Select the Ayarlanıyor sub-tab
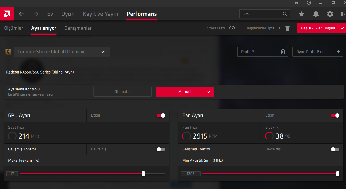The image size is (346, 189). 44,28
